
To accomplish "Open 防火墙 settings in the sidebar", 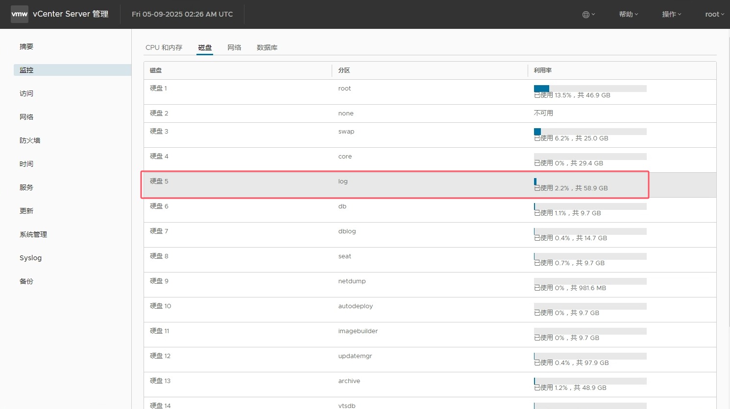I will 30,140.
